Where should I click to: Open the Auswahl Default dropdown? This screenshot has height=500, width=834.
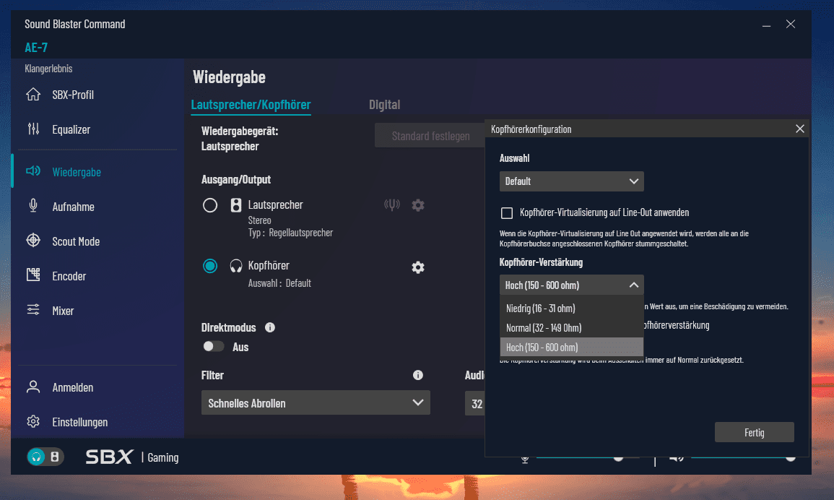[572, 181]
